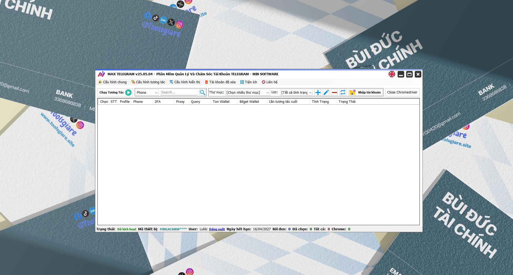Viewport: 513px width, 275px height.
Task: Click the Profile column header
Action: coord(125,102)
